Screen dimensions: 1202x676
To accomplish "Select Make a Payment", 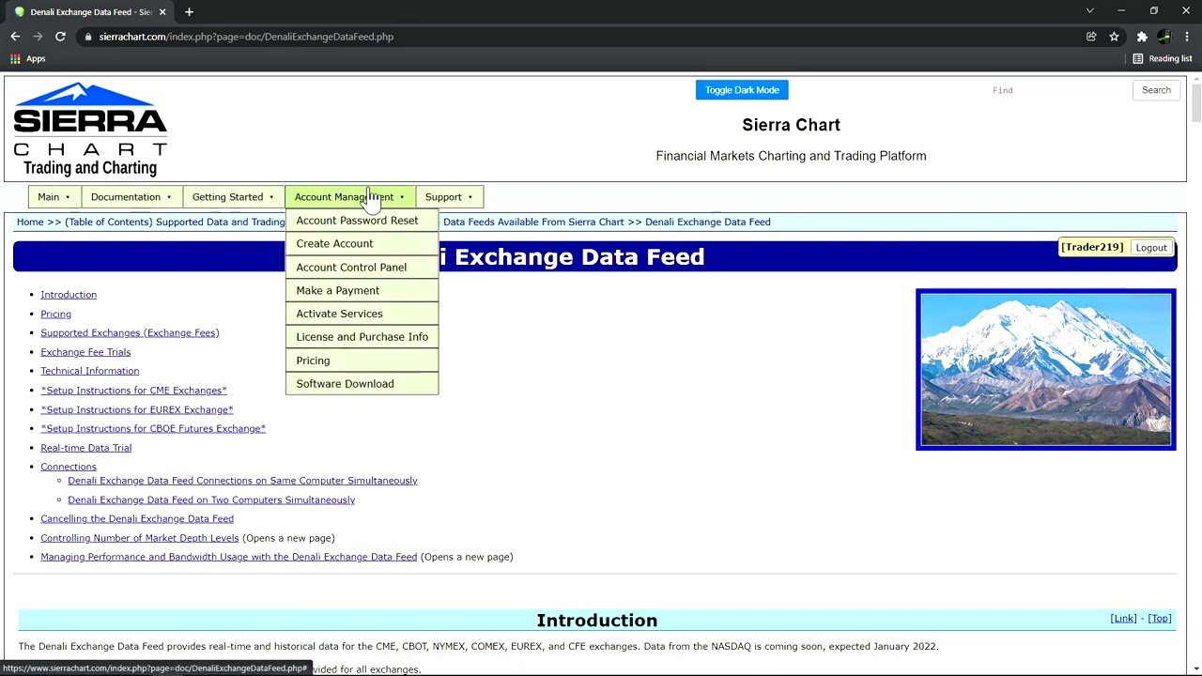I will click(362, 290).
